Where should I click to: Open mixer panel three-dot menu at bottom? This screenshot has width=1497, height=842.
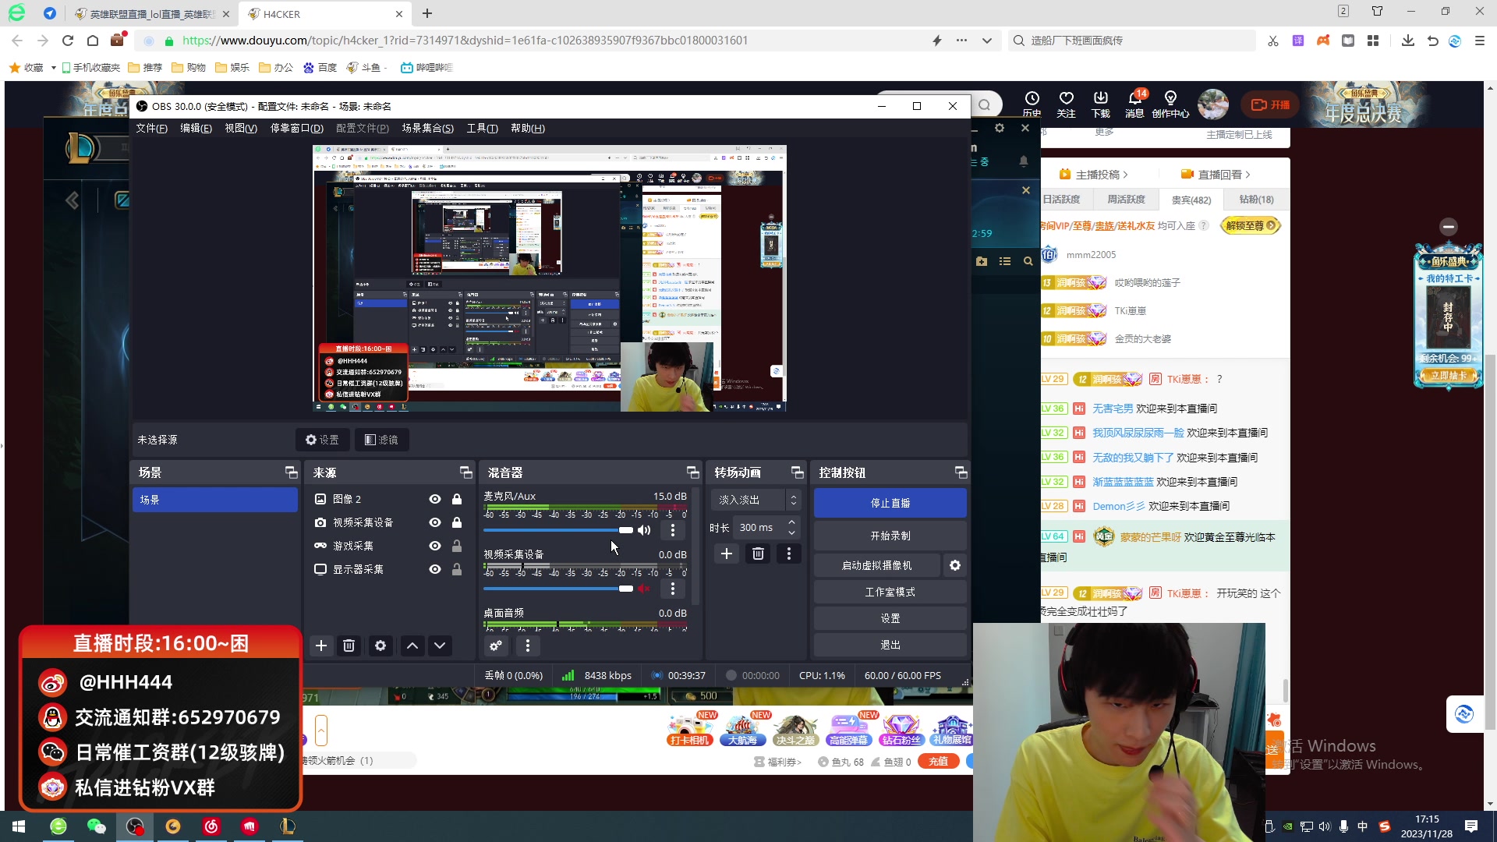click(528, 646)
